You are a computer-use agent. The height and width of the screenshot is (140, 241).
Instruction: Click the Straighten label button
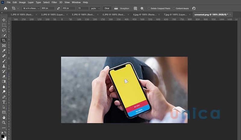tap(124, 8)
